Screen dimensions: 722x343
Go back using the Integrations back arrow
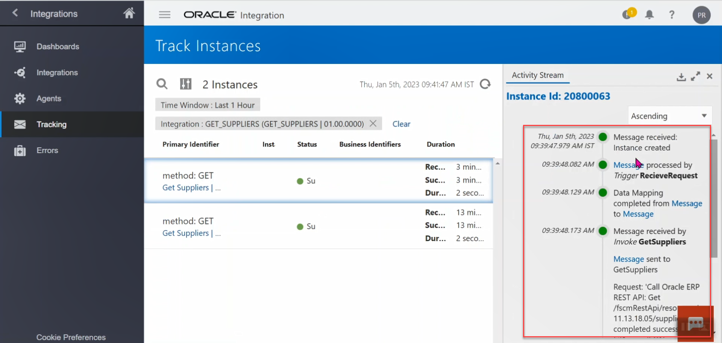click(x=15, y=13)
